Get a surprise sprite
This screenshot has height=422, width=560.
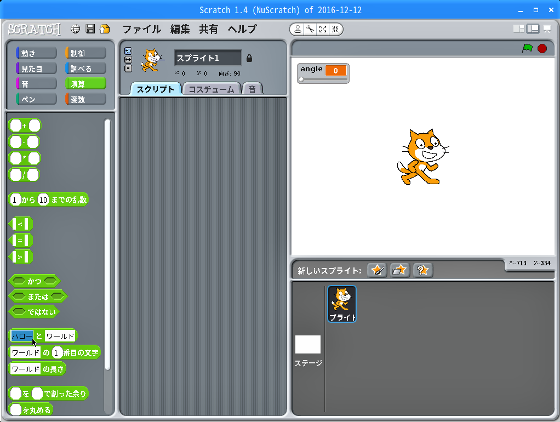[x=423, y=270]
